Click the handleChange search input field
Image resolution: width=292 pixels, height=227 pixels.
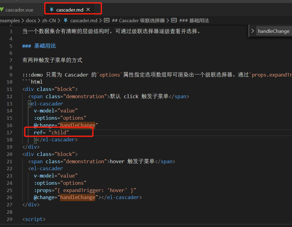tap(274, 31)
